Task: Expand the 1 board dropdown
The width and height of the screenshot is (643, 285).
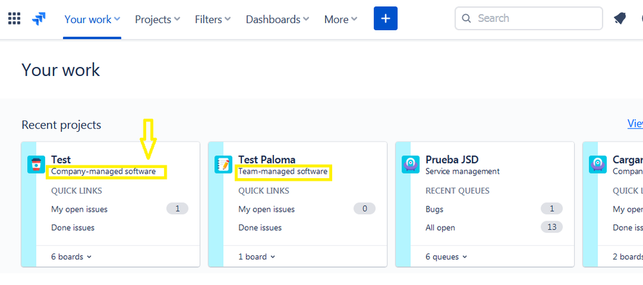Action: coord(257,257)
